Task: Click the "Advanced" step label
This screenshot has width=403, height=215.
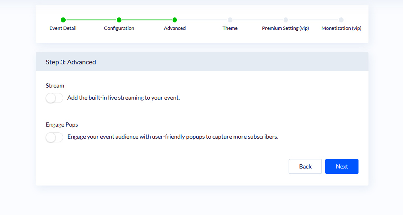Action: point(175,28)
